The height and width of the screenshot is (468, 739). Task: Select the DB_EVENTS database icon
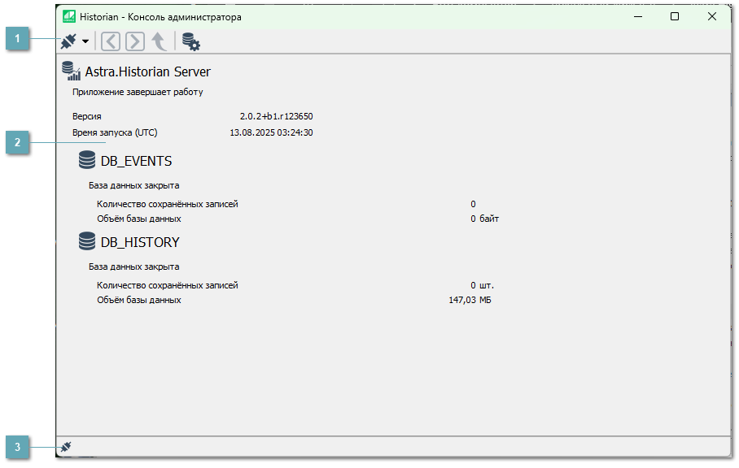pyautogui.click(x=87, y=160)
